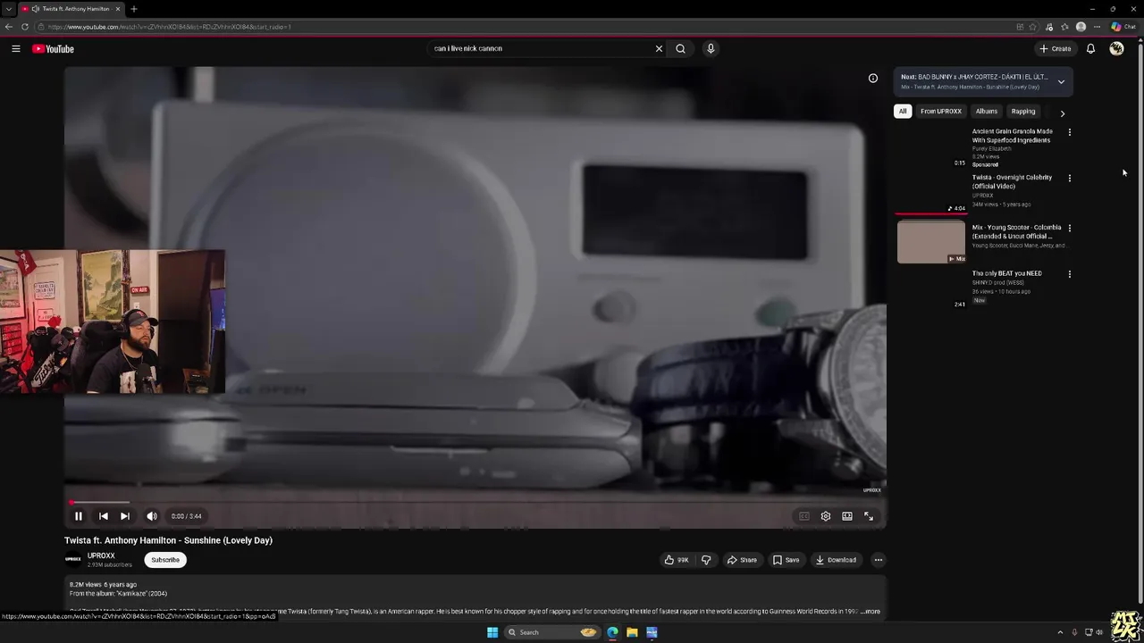1144x643 pixels.
Task: Open Twista - Overnight Celebrity video title
Action: click(1013, 182)
